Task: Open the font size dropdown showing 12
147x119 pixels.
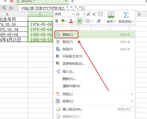Action: 84,14
